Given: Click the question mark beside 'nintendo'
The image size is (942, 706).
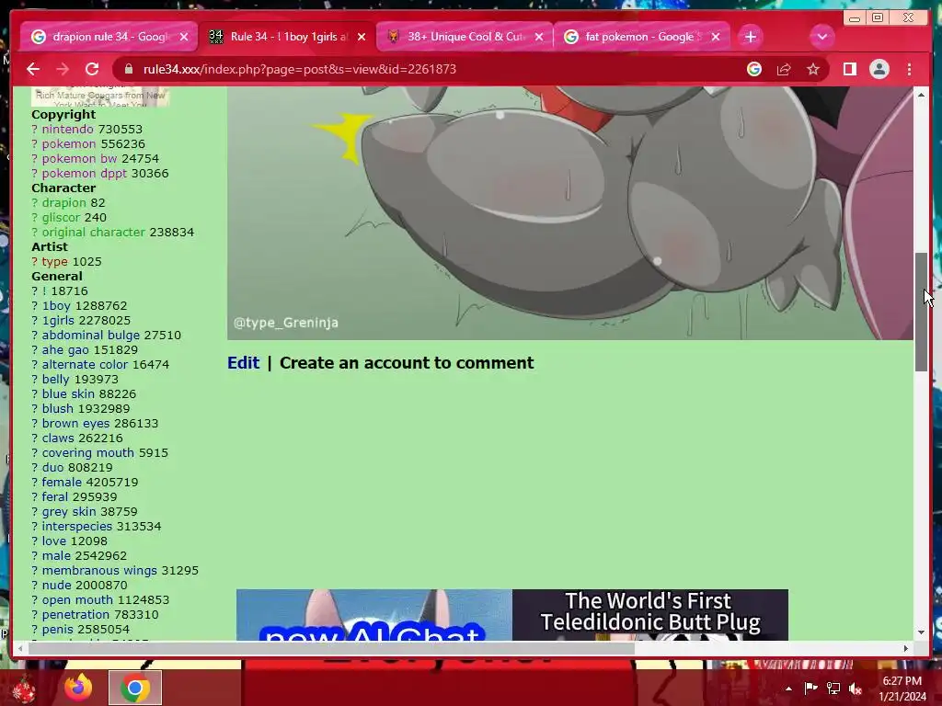Looking at the screenshot, I should click(34, 129).
